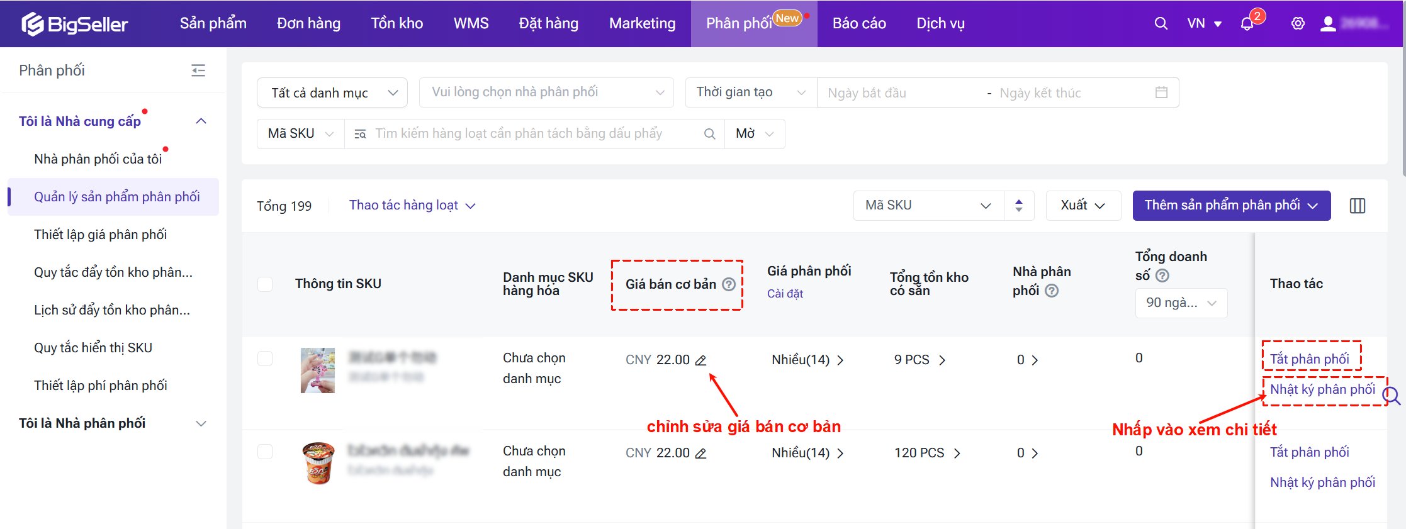The height and width of the screenshot is (529, 1406).
Task: Open the cup noodle product thumbnail
Action: [x=318, y=463]
